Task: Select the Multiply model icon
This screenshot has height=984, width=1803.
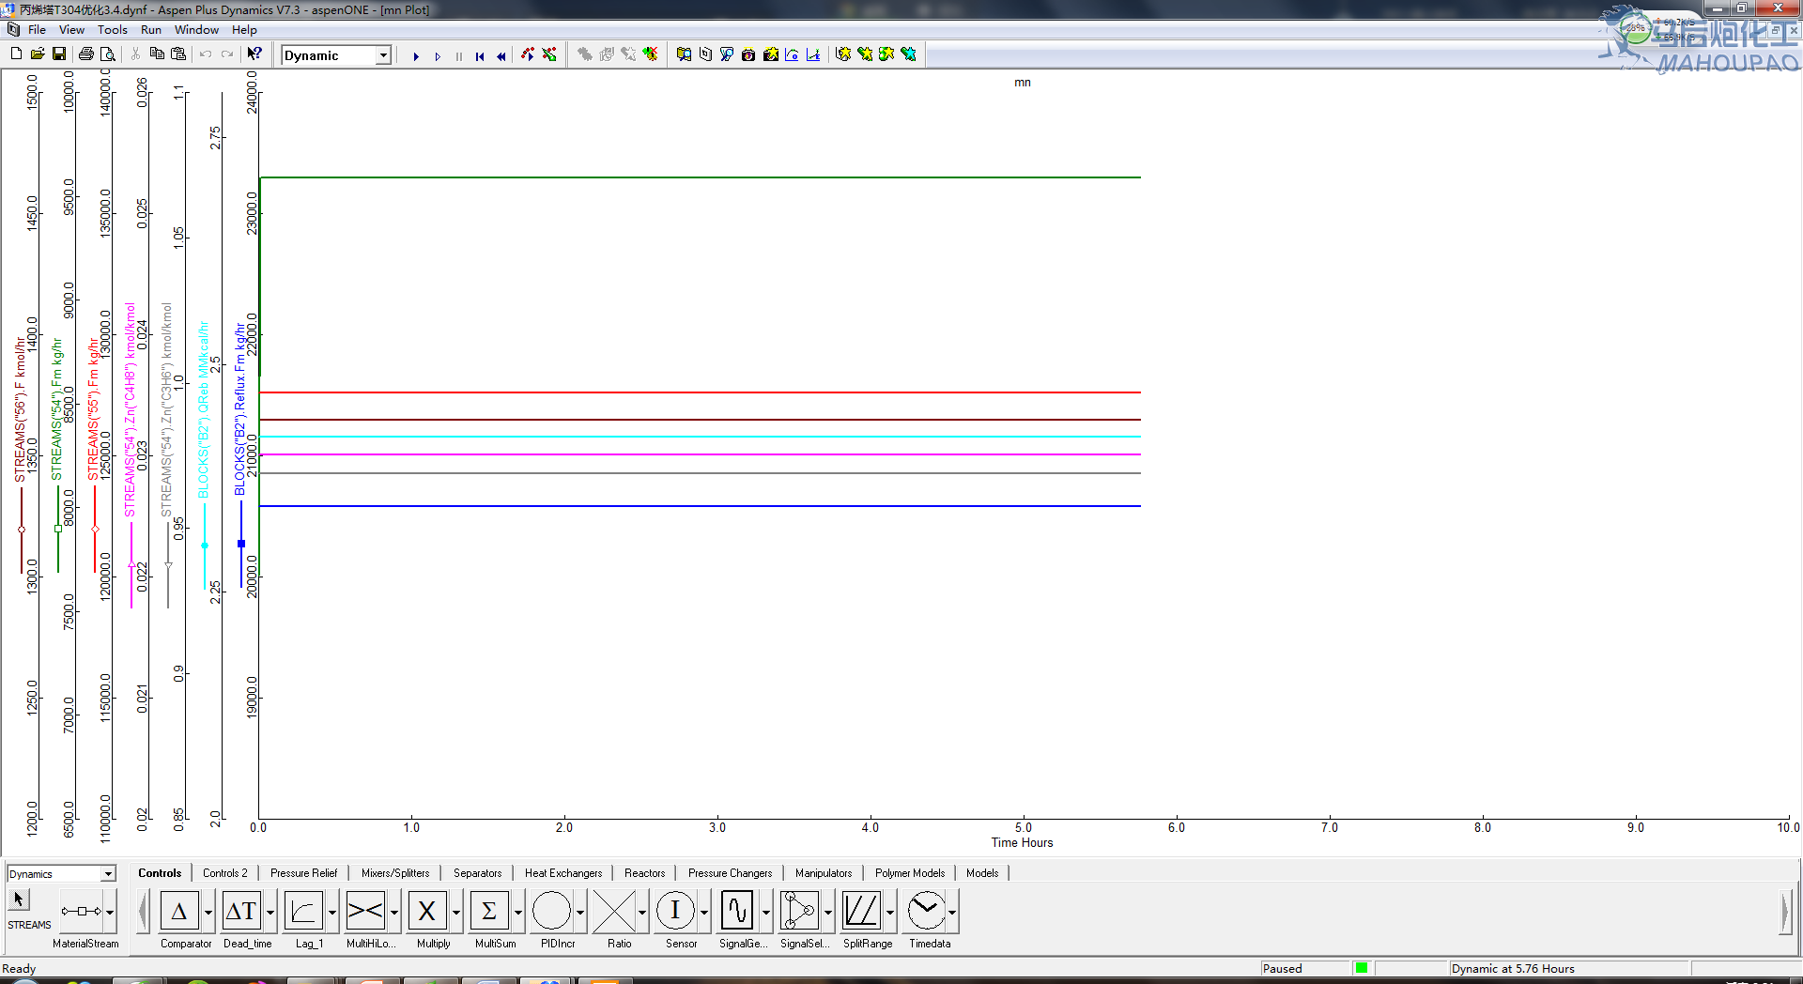Action: [x=427, y=911]
